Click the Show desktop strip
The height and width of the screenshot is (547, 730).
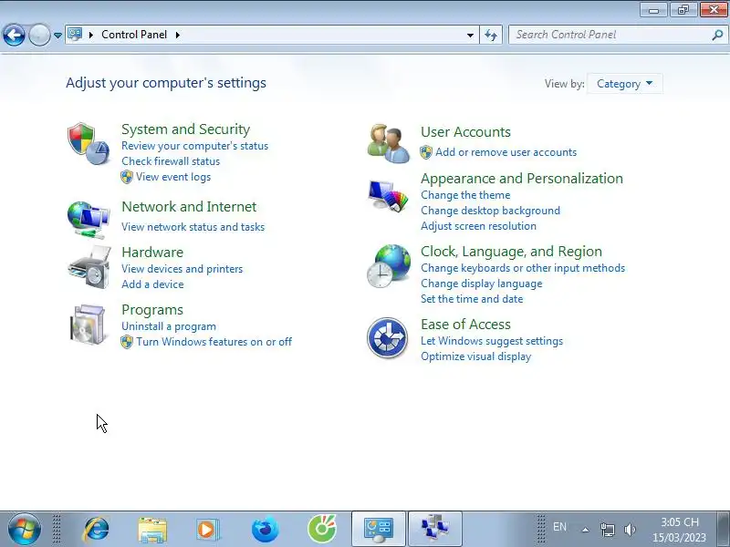coord(724,529)
